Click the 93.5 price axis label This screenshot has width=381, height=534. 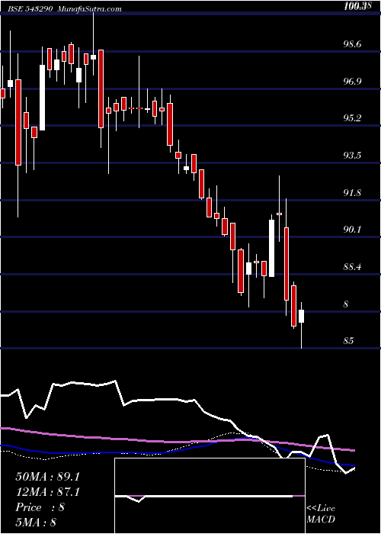pyautogui.click(x=353, y=156)
